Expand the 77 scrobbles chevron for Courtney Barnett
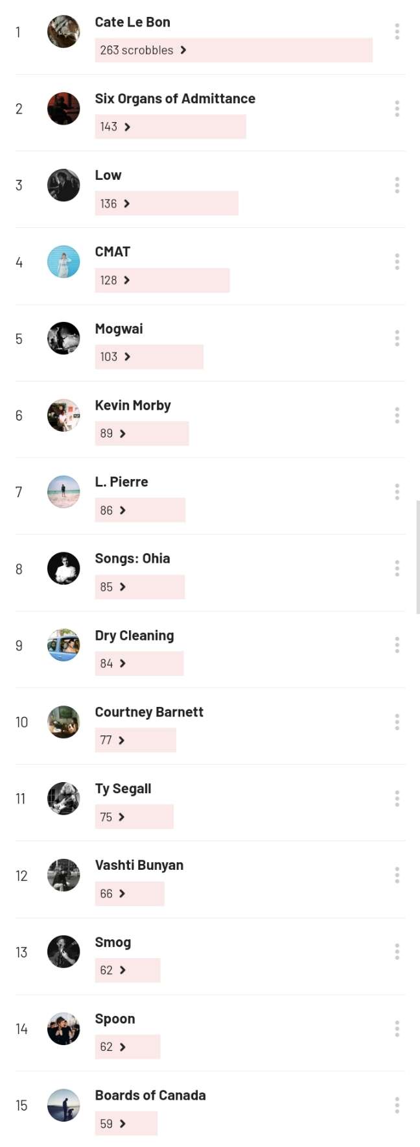Viewport: 420px width, 1147px height. pyautogui.click(x=121, y=740)
